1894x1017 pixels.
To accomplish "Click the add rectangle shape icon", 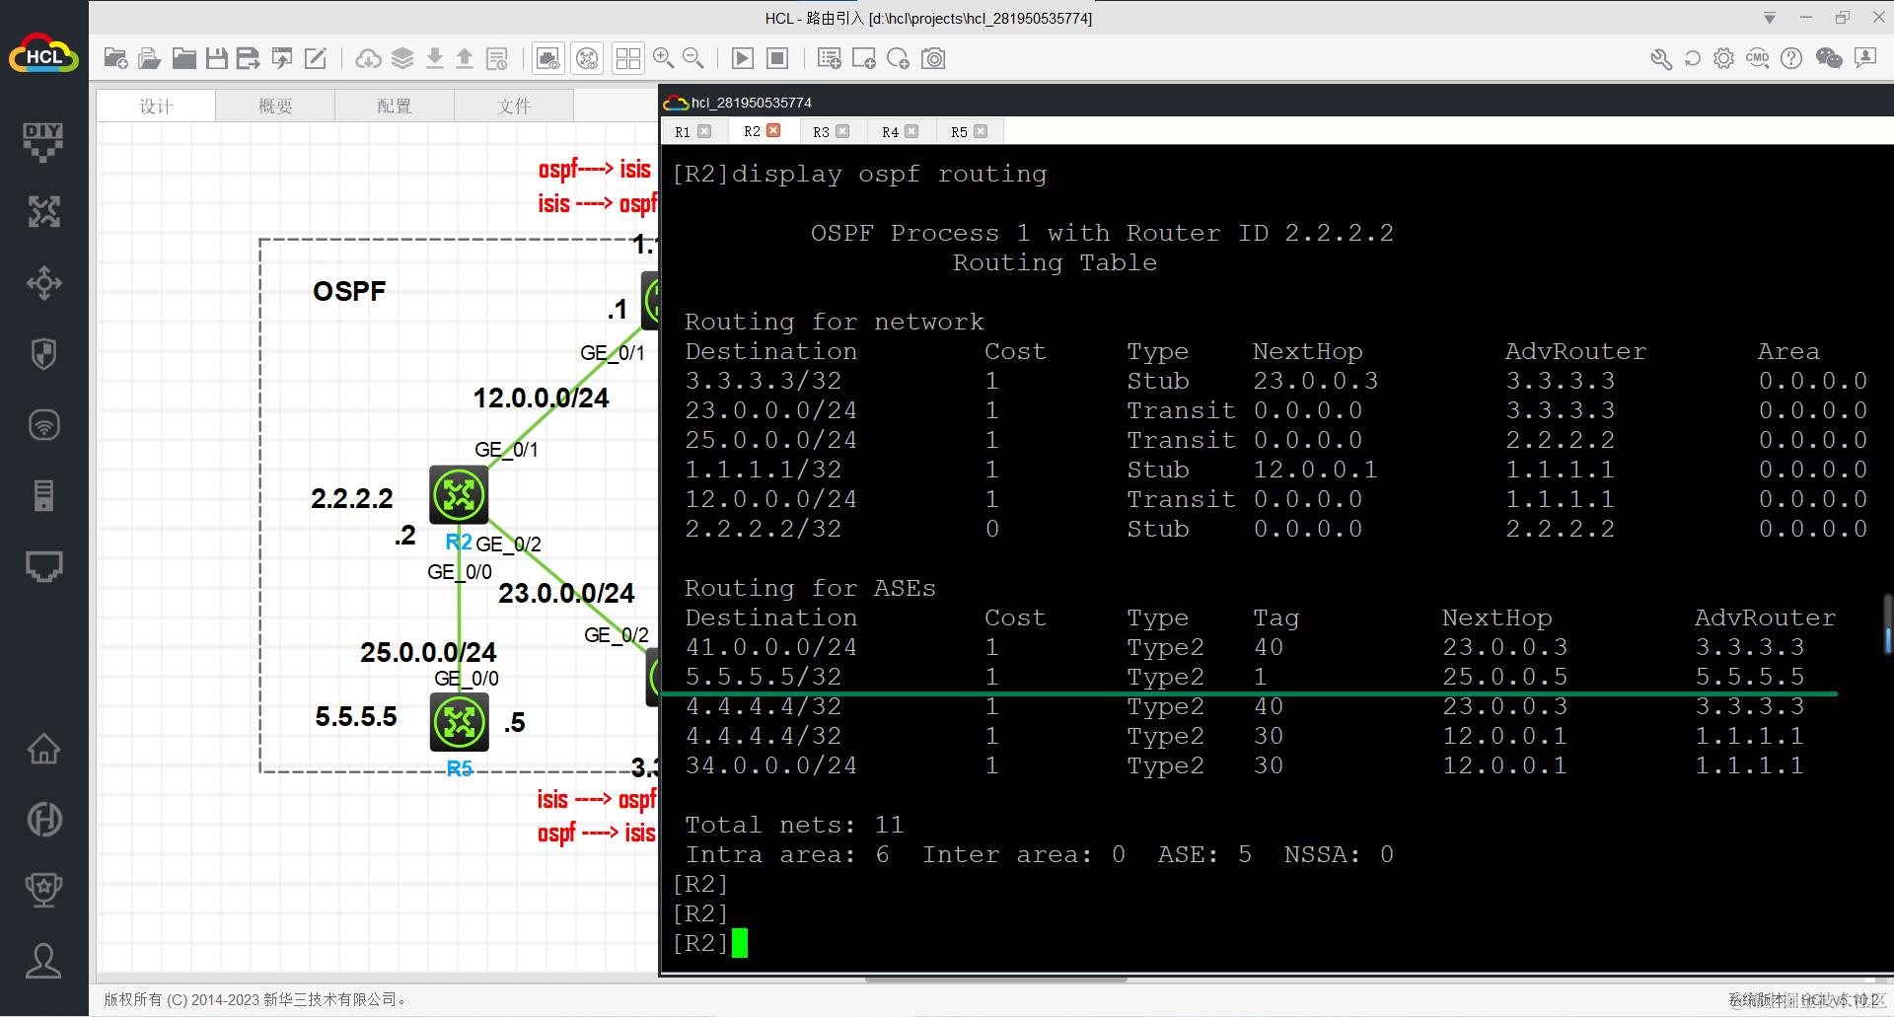I will (x=864, y=58).
